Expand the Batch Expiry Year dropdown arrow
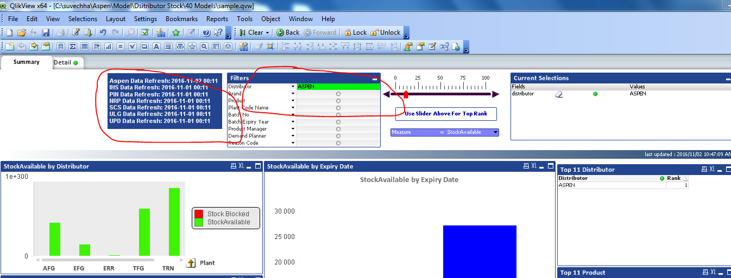 tap(293, 122)
